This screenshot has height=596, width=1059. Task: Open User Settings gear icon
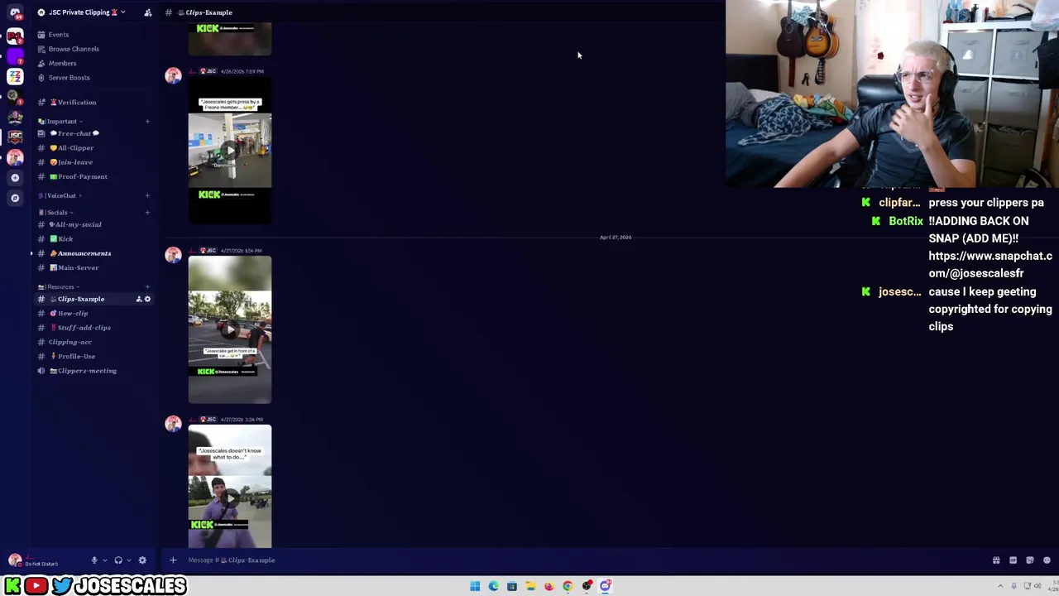click(x=142, y=560)
